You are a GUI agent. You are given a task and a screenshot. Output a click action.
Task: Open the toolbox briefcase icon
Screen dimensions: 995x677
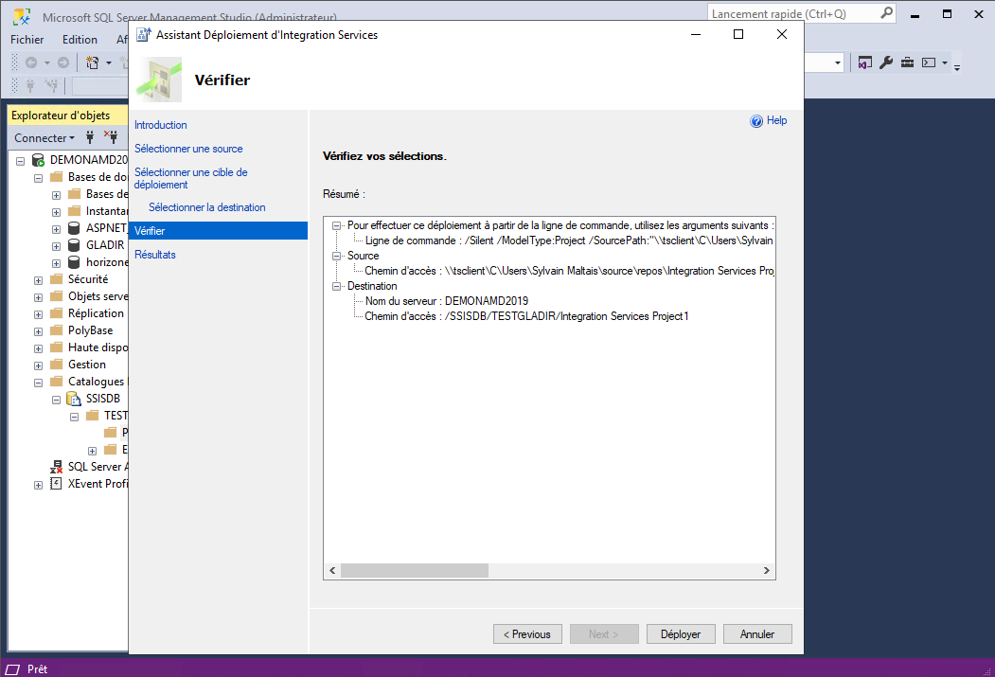tap(908, 62)
